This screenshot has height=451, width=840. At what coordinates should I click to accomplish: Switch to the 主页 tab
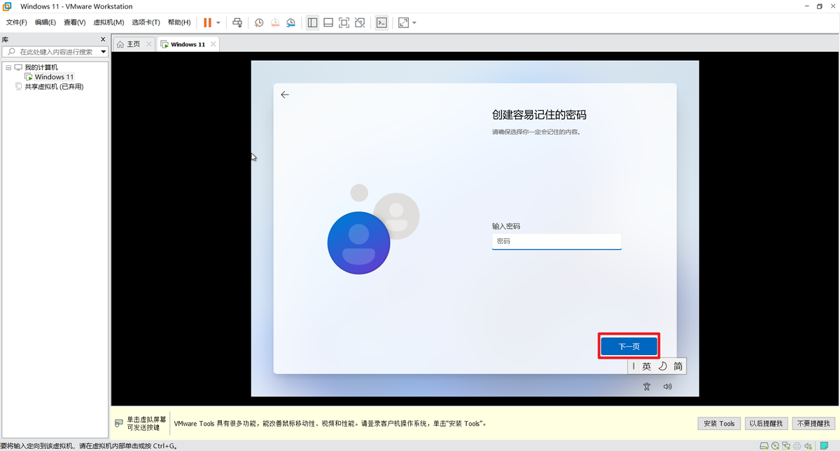pyautogui.click(x=133, y=44)
